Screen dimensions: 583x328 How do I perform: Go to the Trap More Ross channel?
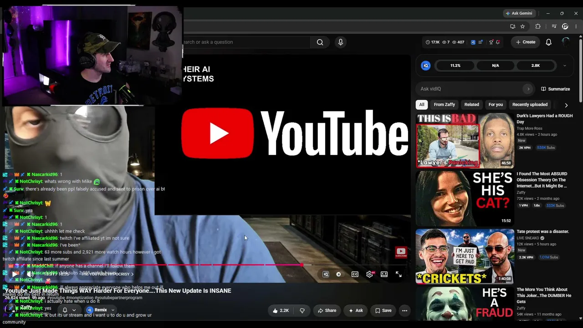[529, 128]
